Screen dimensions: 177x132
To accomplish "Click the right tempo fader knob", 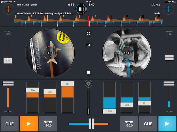I will click(x=169, y=57).
